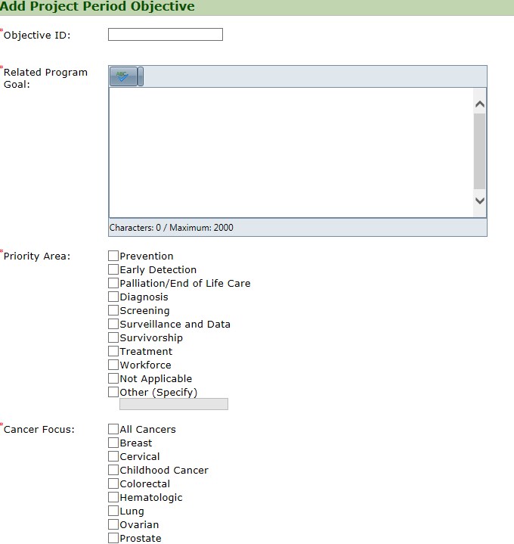This screenshot has height=544, width=514.
Task: Enable the Workforce checkbox
Action: pos(113,365)
